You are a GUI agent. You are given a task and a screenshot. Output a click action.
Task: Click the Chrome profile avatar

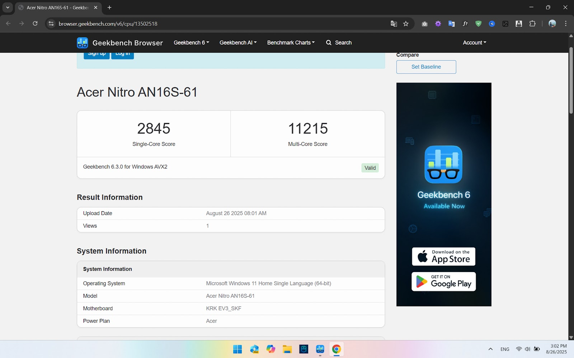tap(552, 24)
